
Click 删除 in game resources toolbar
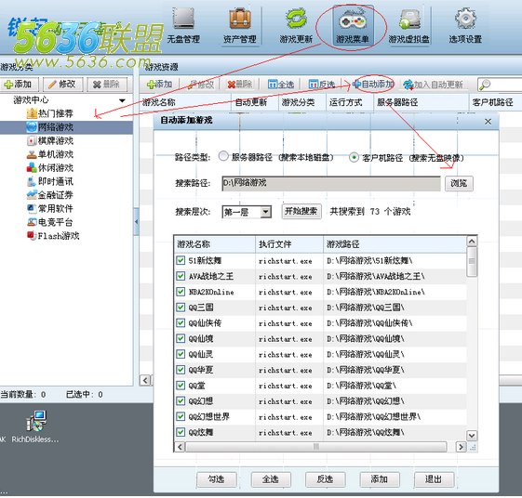[x=240, y=85]
